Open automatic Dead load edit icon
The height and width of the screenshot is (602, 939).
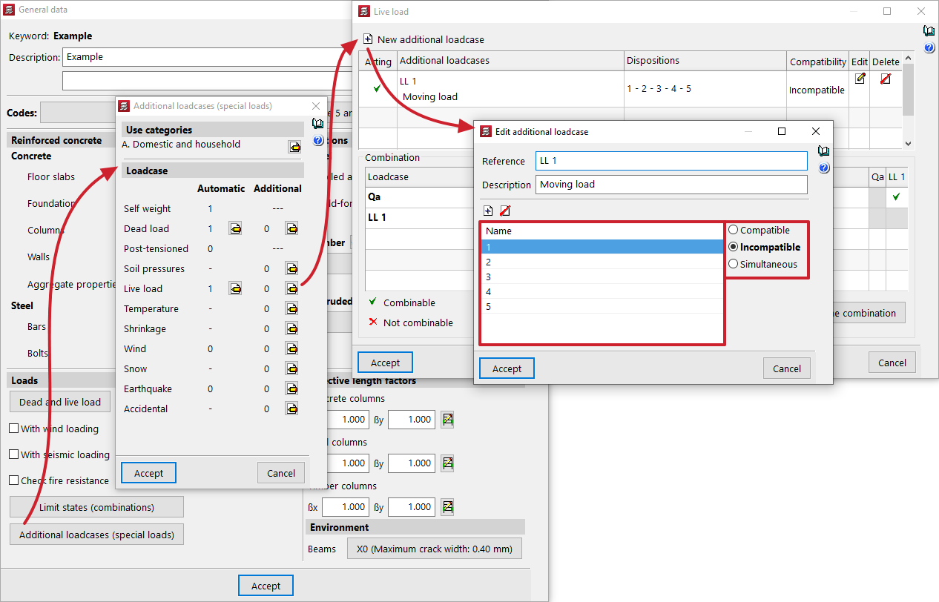[235, 229]
